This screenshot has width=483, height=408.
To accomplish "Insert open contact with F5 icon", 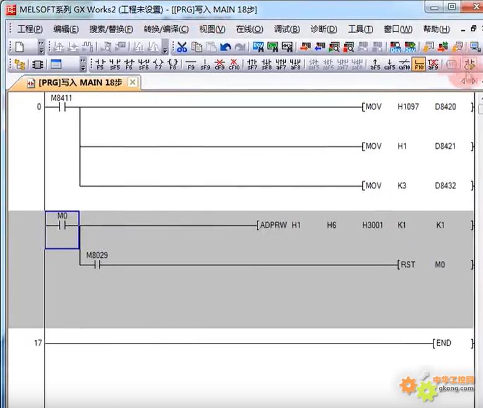I will click(x=100, y=64).
